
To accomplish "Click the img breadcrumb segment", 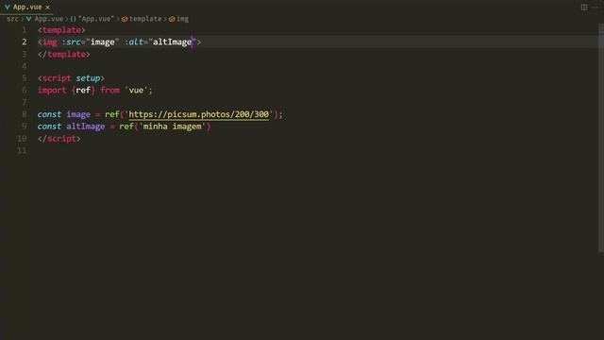I will click(x=182, y=19).
